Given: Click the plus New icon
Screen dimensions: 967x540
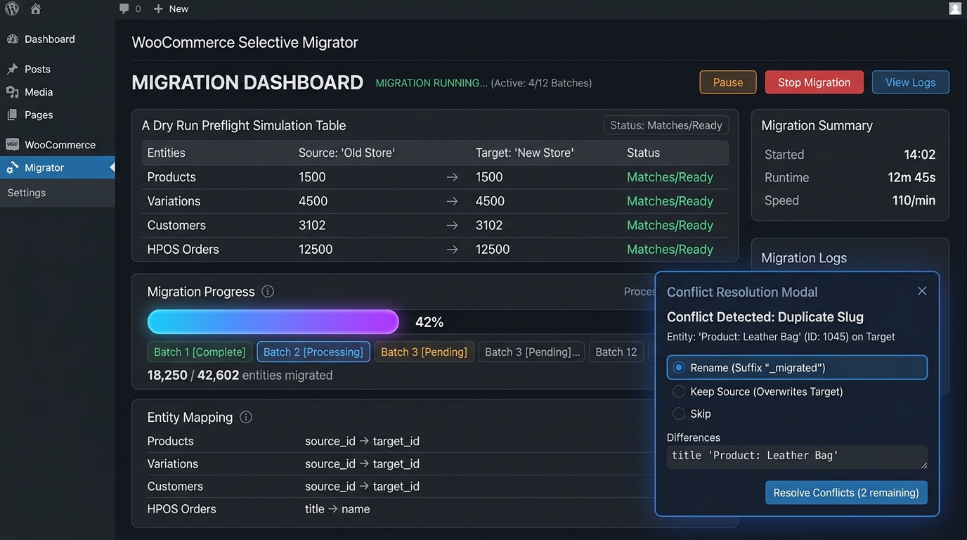Looking at the screenshot, I should pos(158,8).
